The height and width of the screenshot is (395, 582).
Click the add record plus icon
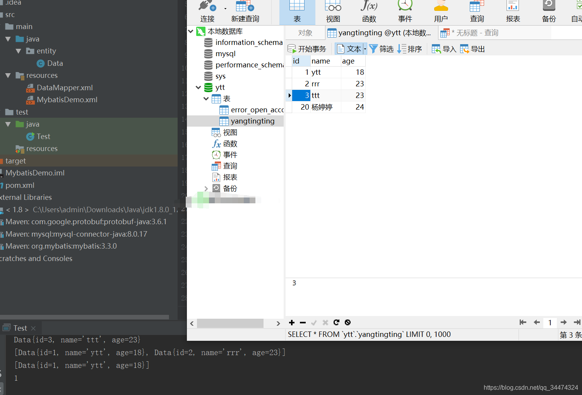click(x=292, y=323)
